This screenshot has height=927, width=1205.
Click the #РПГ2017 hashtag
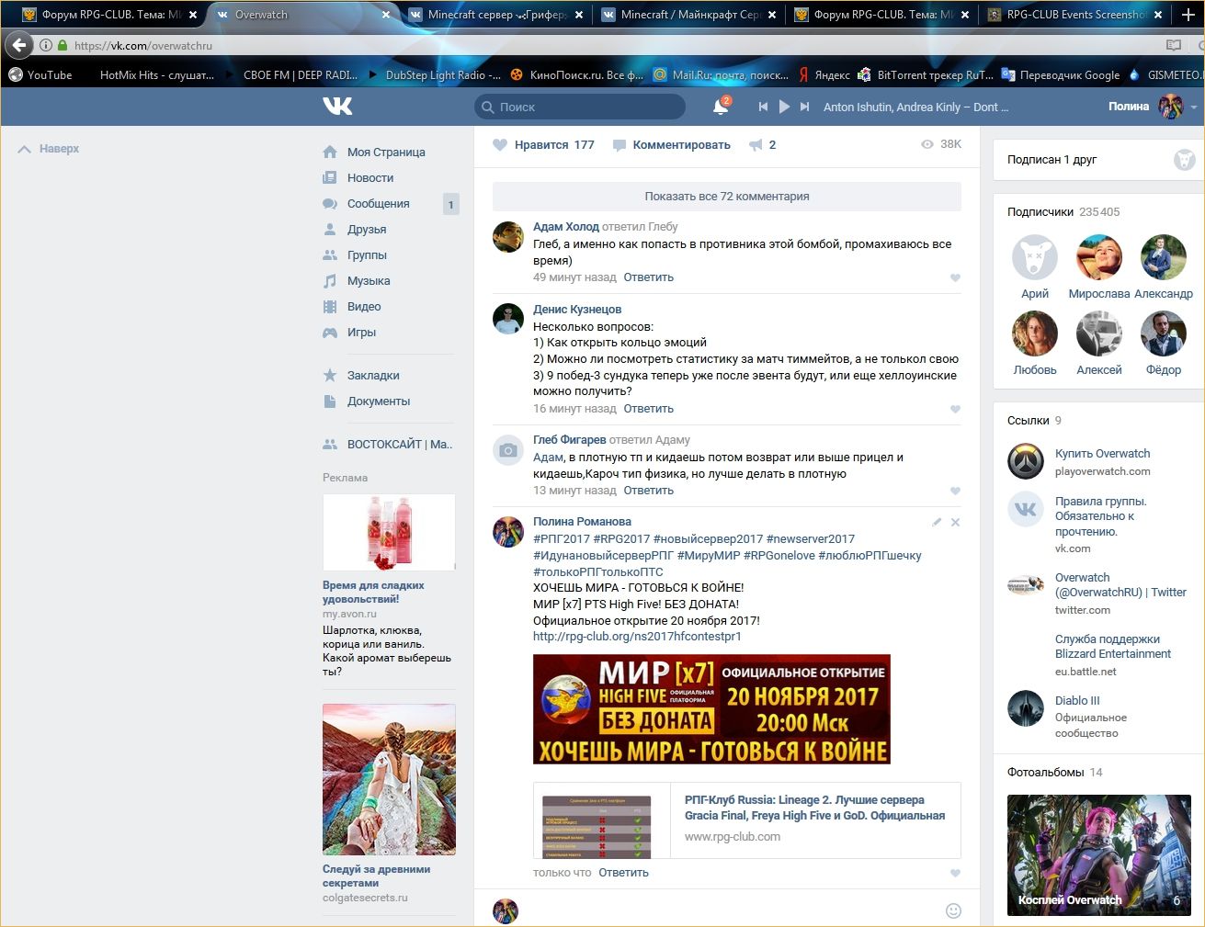(x=562, y=539)
